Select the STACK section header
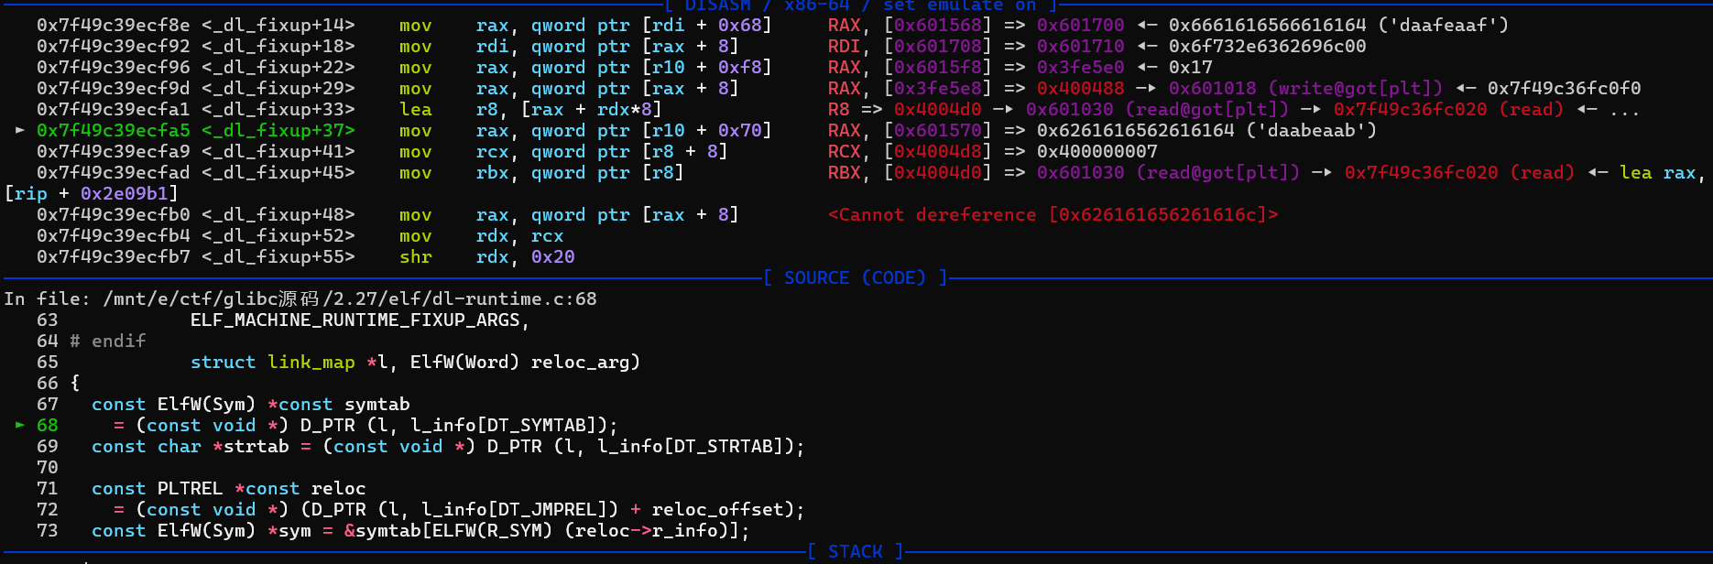 point(855,551)
